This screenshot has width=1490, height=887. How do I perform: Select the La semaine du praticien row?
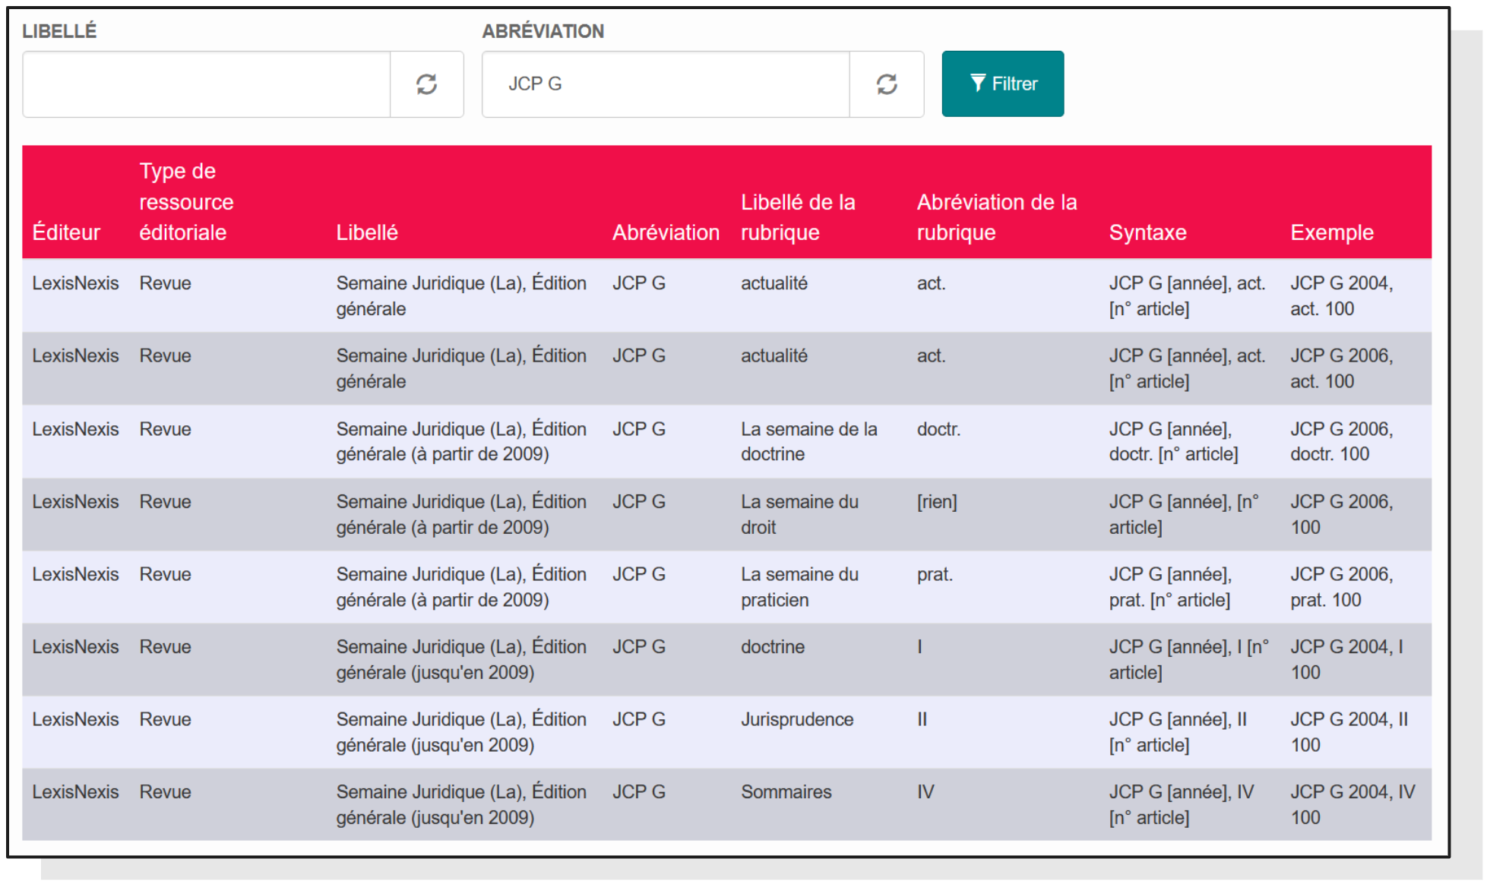[x=684, y=586]
